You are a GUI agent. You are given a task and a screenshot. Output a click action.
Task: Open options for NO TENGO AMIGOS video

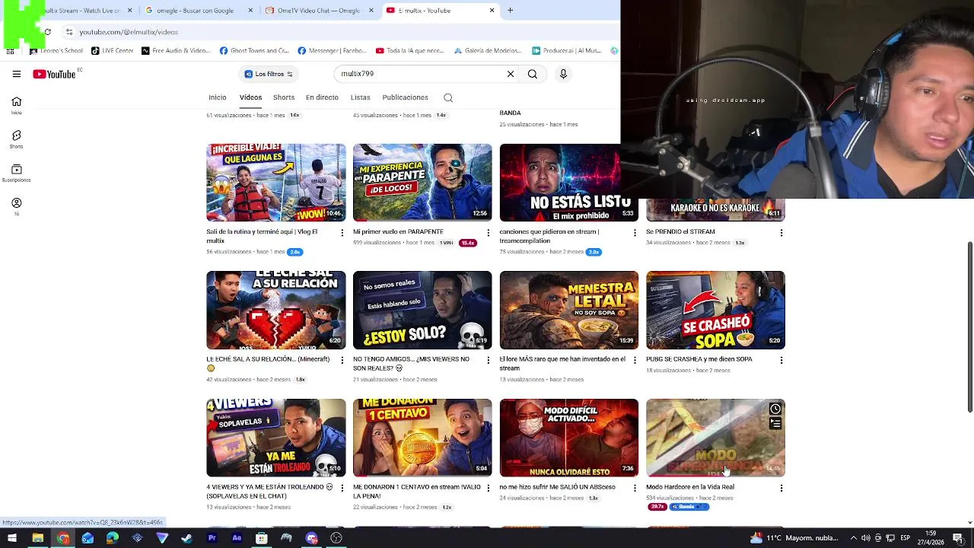click(x=488, y=360)
